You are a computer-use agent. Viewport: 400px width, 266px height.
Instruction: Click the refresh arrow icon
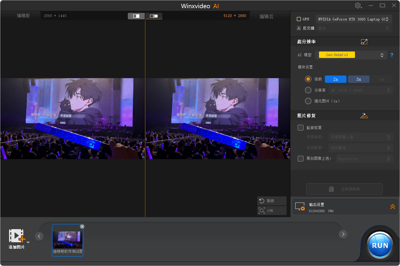pos(262,201)
